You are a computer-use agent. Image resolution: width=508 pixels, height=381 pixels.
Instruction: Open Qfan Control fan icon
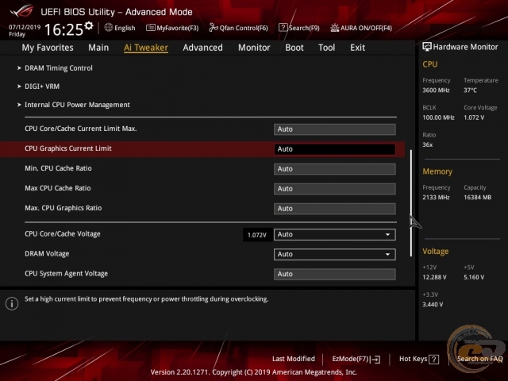click(x=214, y=28)
